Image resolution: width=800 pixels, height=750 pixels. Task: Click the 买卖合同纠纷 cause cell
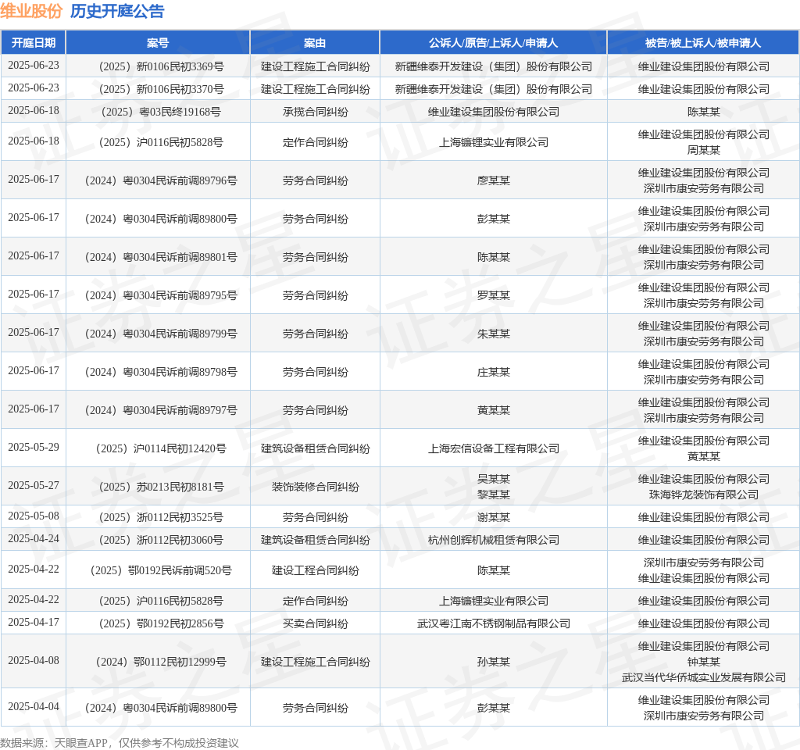tap(316, 623)
